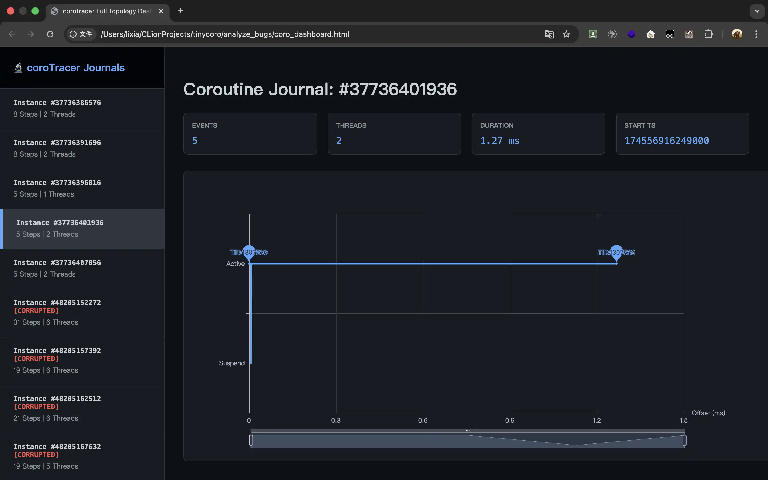This screenshot has width=768, height=480.
Task: Click the microscope logo beside coroTracer Journals
Action: [x=18, y=68]
